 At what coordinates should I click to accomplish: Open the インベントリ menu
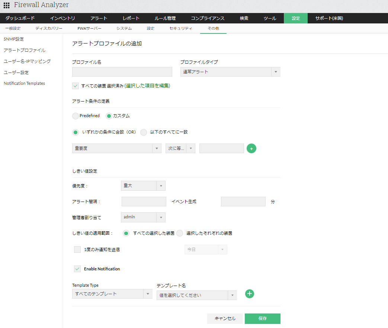coord(62,18)
